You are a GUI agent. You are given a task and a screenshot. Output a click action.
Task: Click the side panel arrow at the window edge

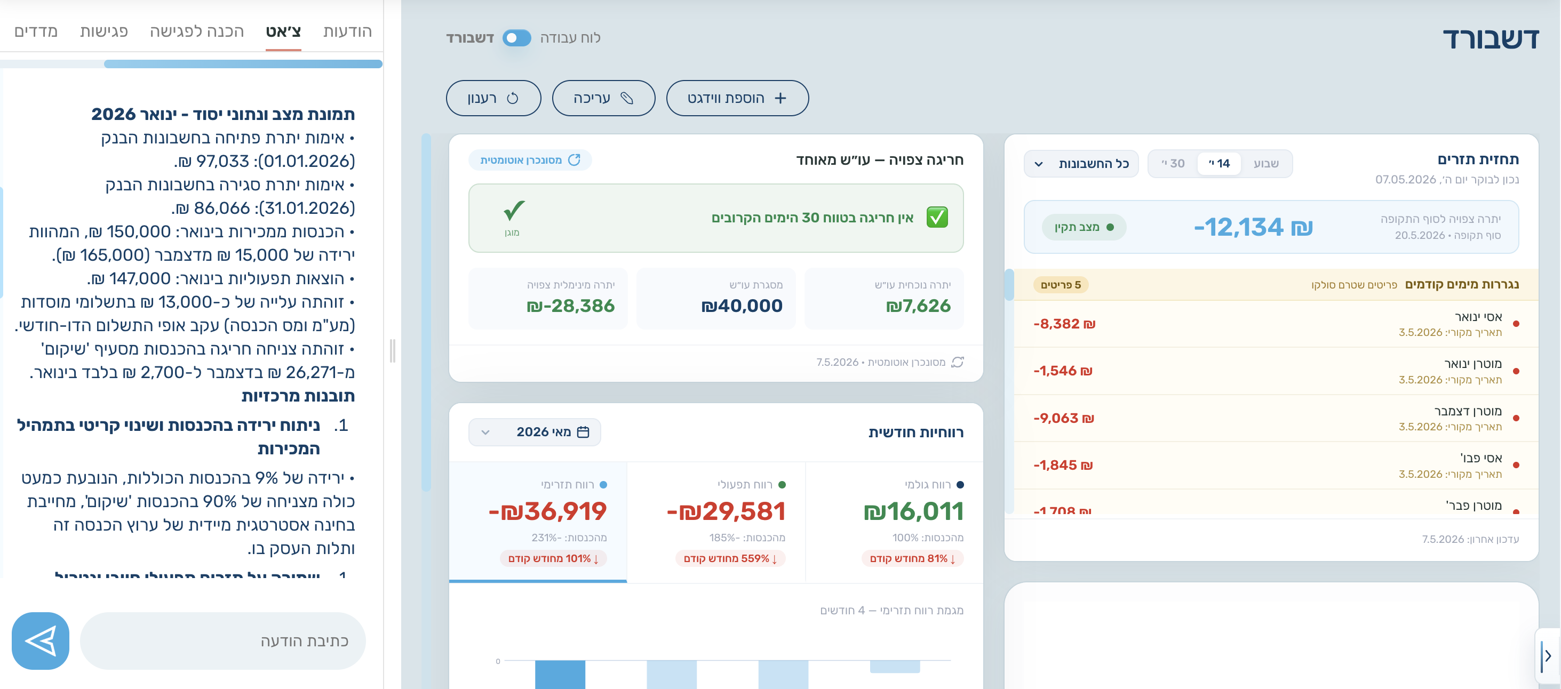pos(1547,656)
